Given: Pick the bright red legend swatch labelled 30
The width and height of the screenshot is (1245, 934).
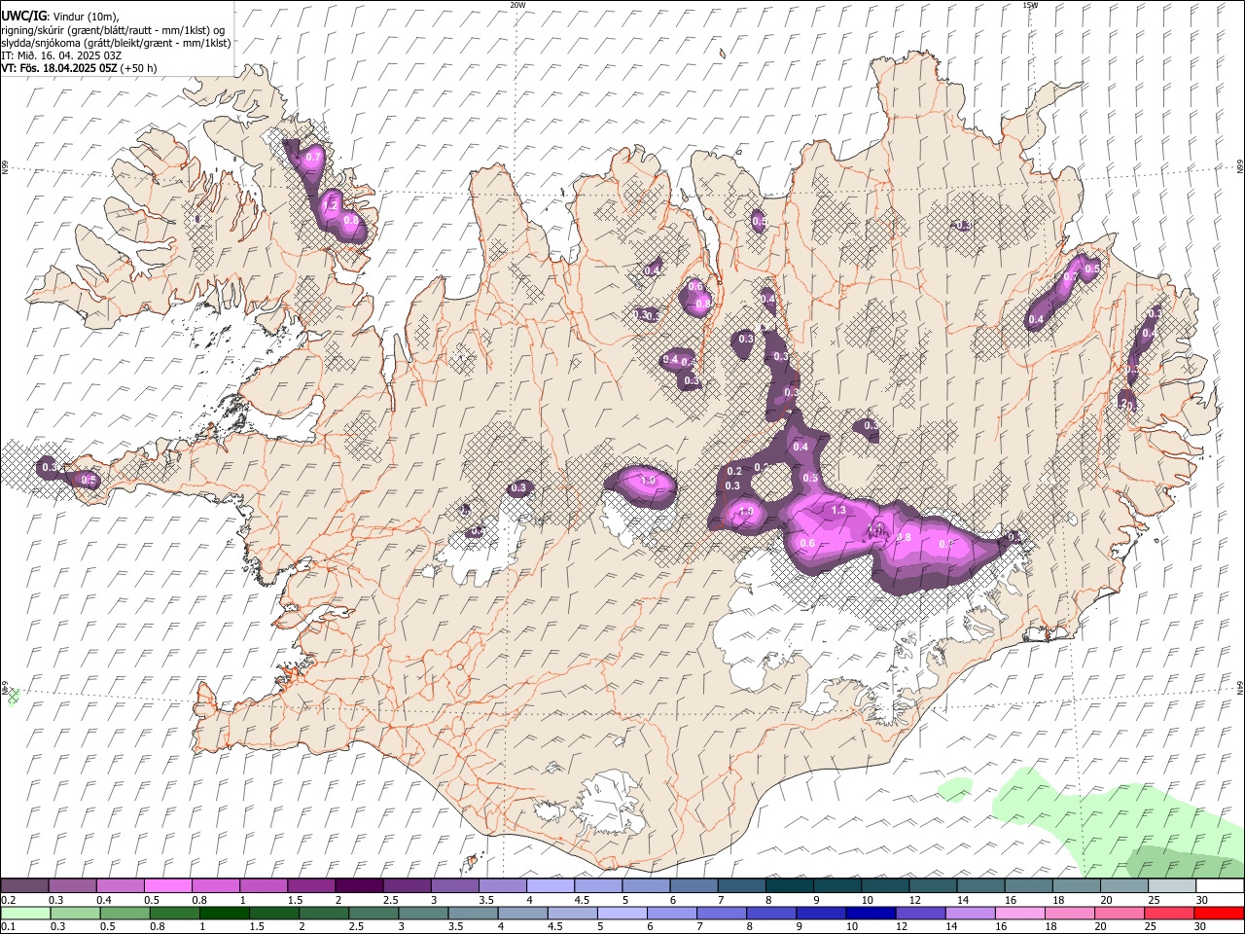Looking at the screenshot, I should click(x=1220, y=914).
